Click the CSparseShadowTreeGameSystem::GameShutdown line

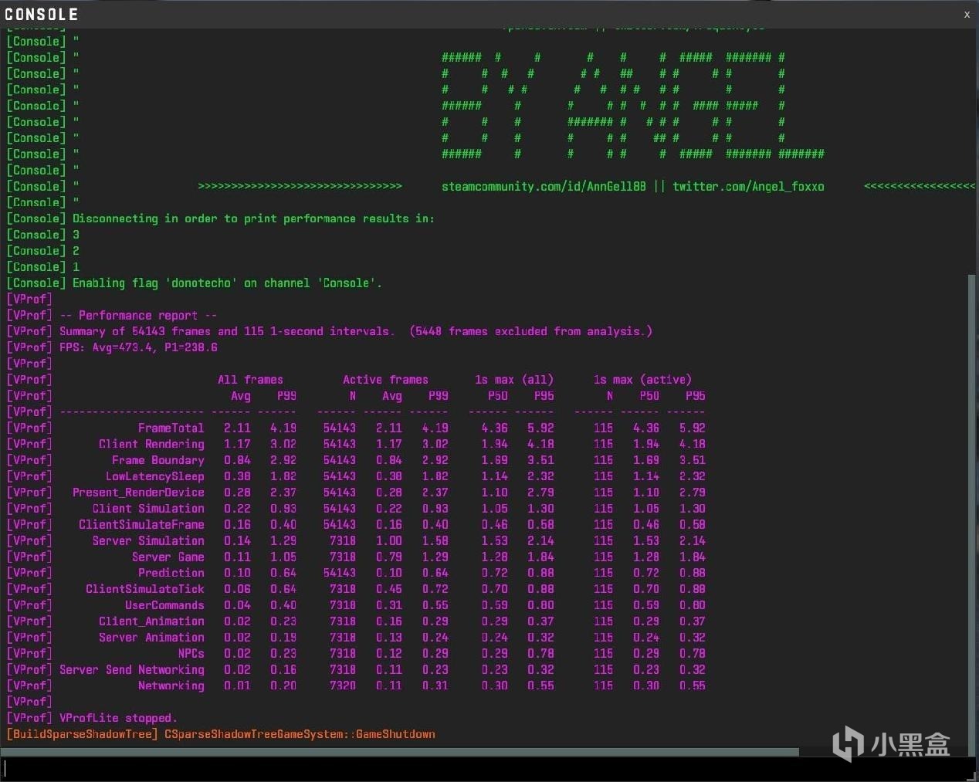300,734
